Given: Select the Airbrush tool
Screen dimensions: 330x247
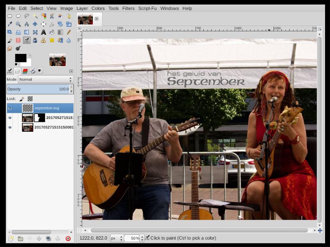Looking at the screenshot, I should click(x=26, y=40).
